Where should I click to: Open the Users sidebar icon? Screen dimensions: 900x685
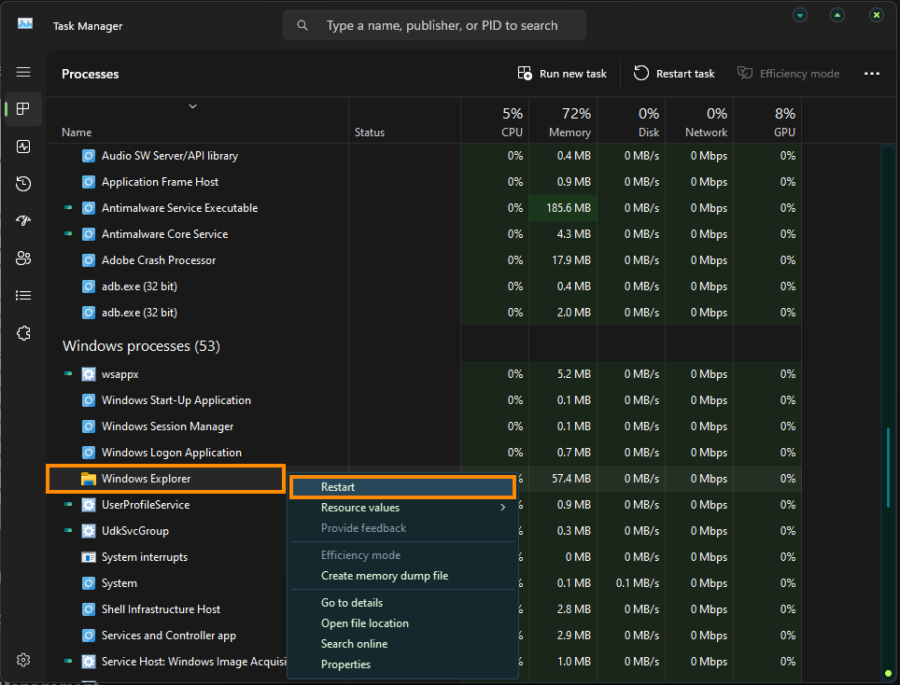(x=23, y=259)
